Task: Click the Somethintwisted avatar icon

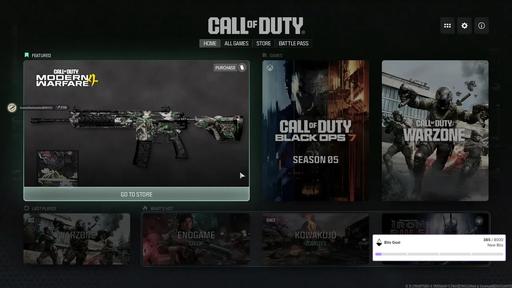Action: click(12, 108)
